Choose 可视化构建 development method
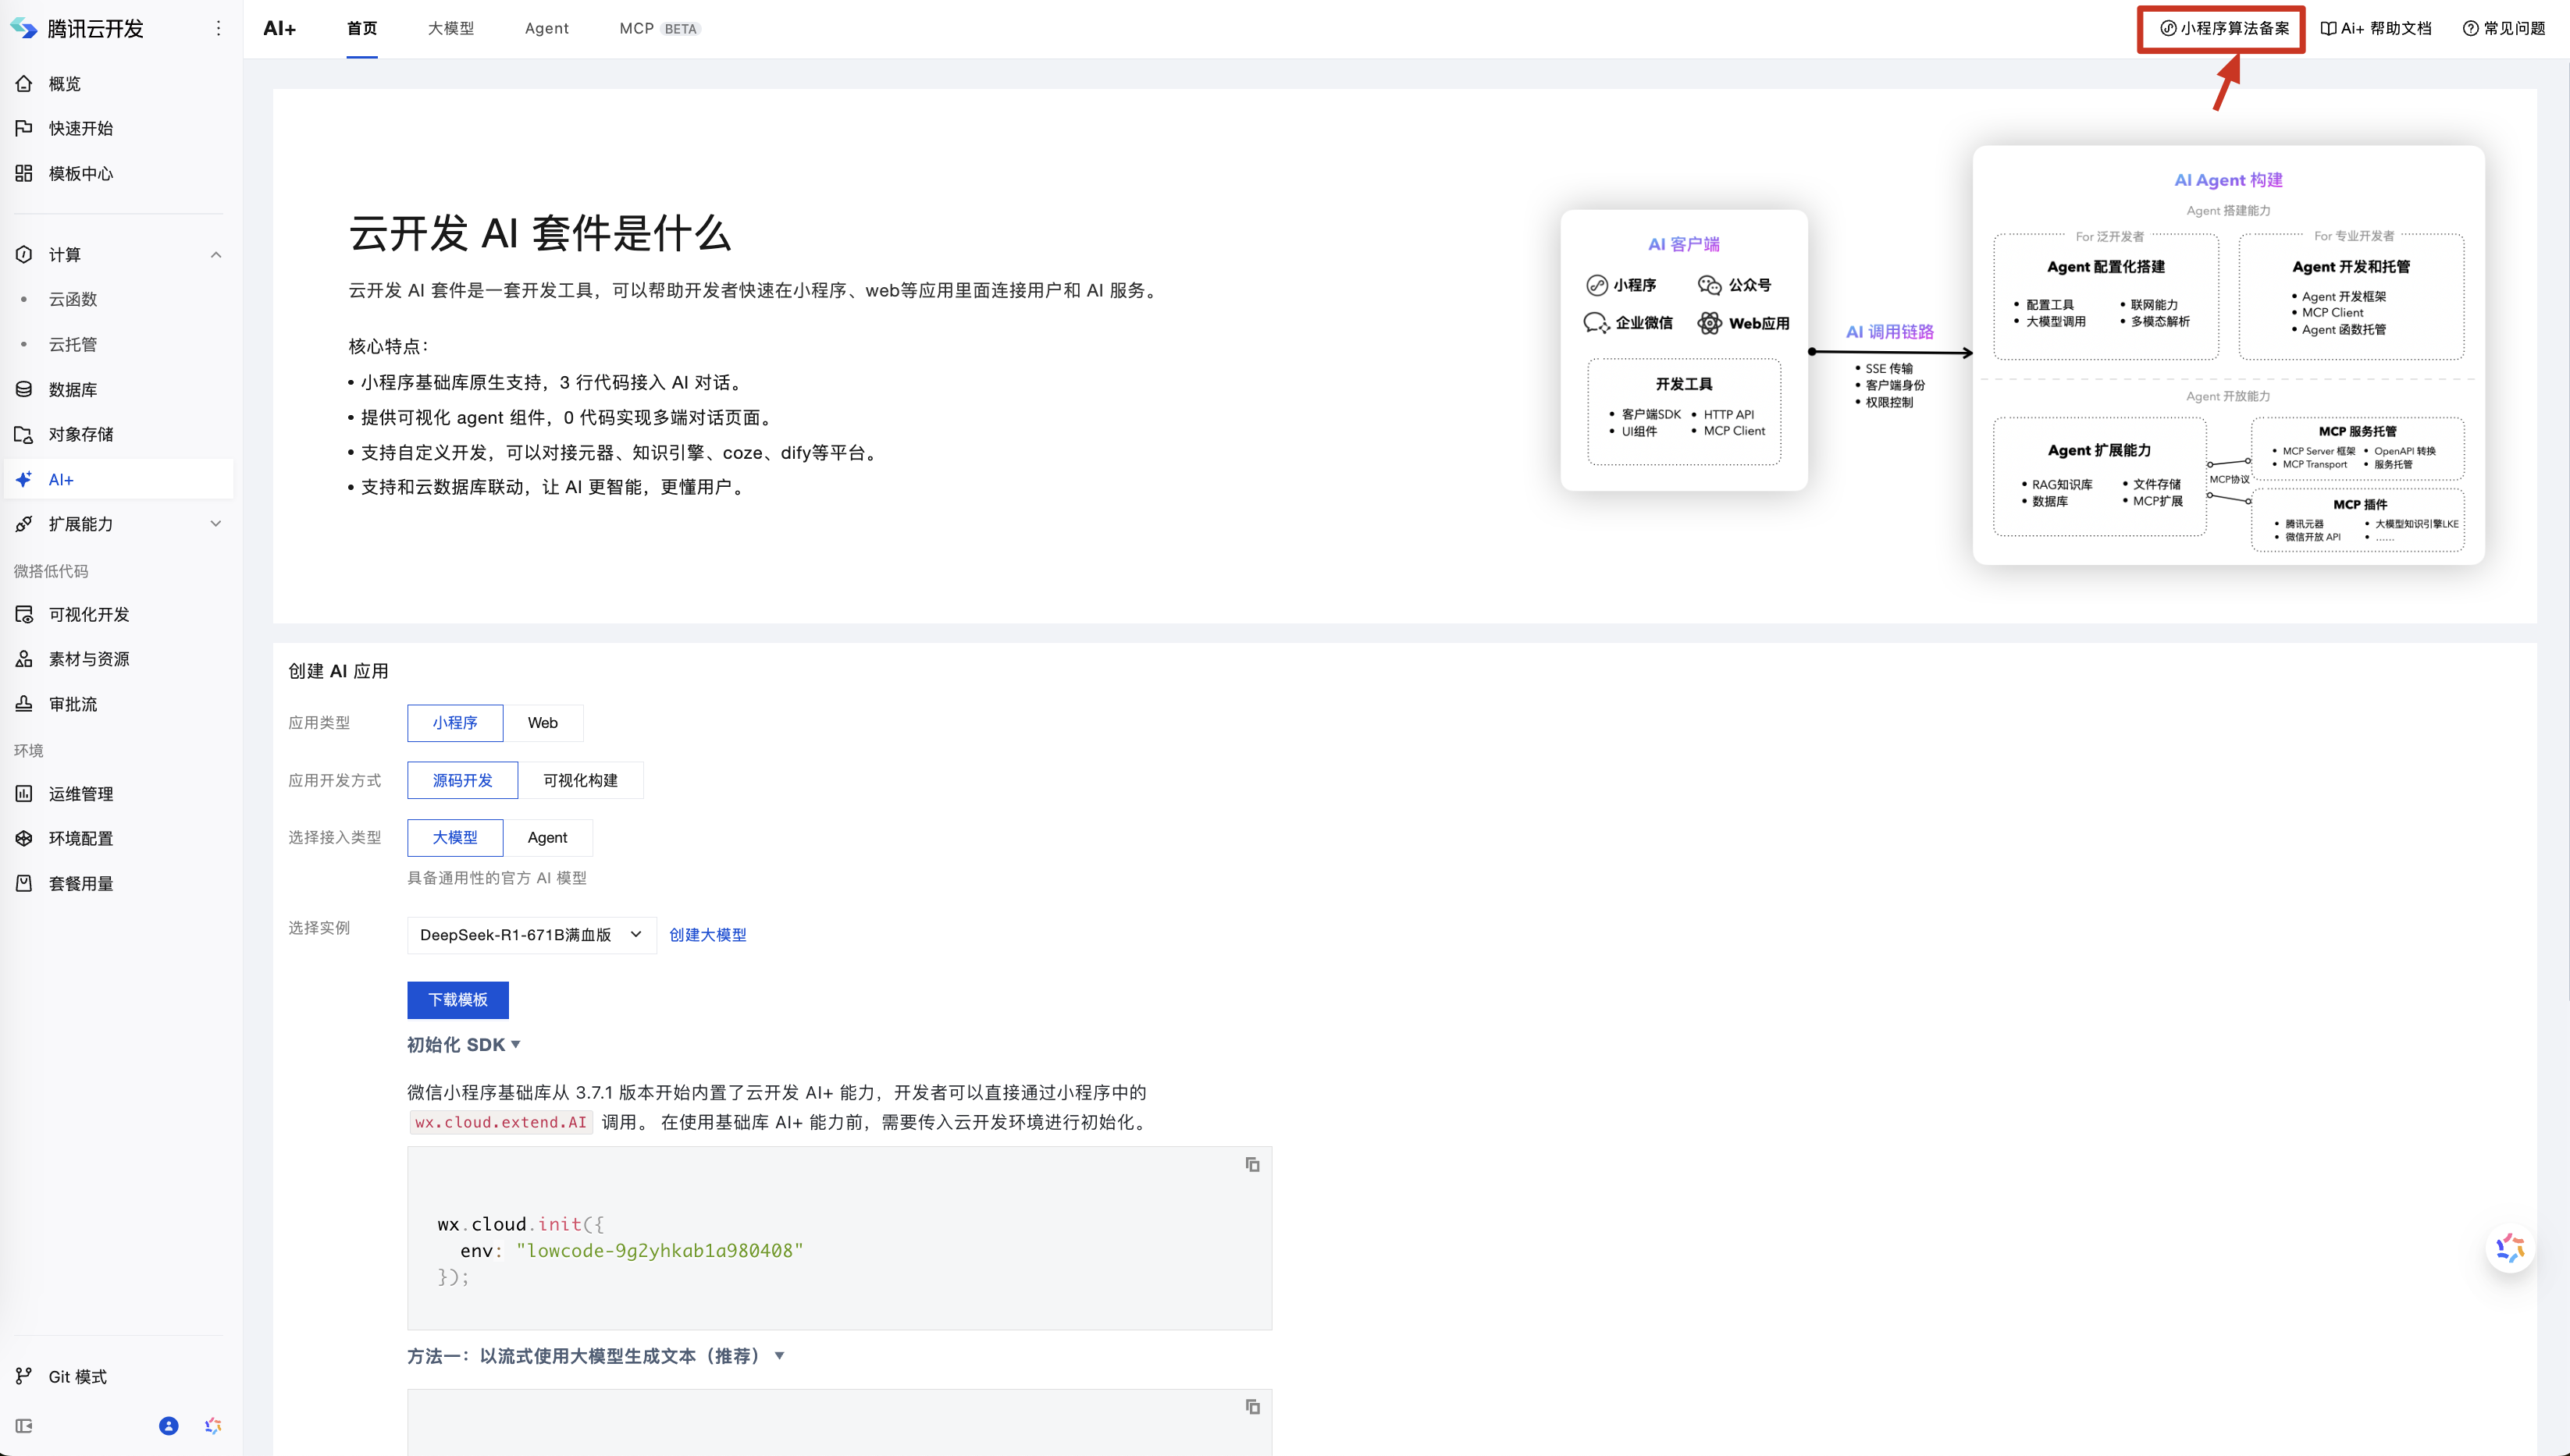This screenshot has width=2570, height=1456. [x=580, y=780]
